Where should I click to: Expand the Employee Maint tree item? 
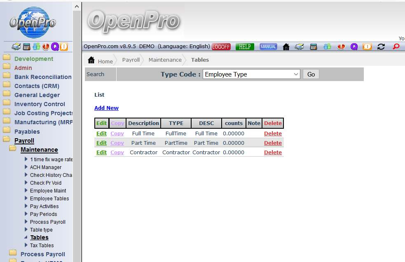click(x=26, y=190)
